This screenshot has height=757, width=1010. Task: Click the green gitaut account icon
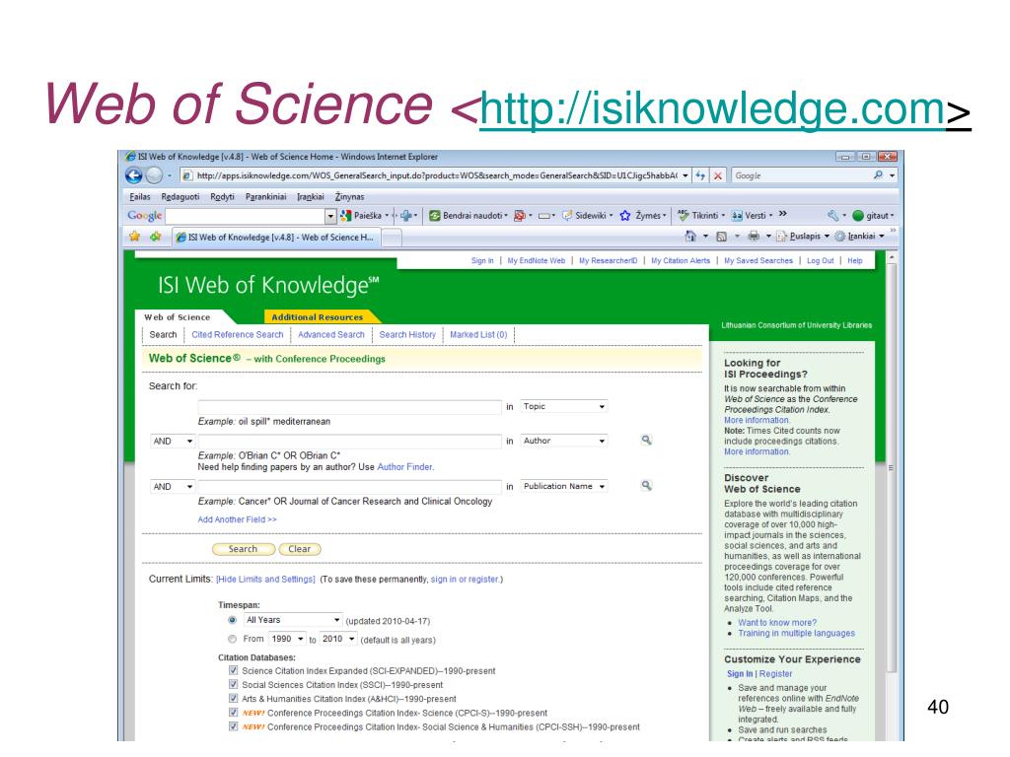click(x=858, y=216)
